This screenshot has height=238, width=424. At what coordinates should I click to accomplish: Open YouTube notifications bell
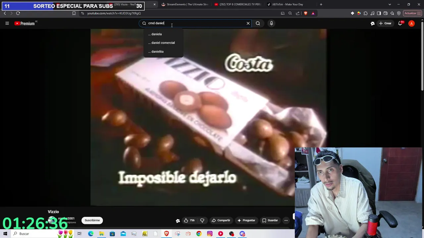click(400, 23)
